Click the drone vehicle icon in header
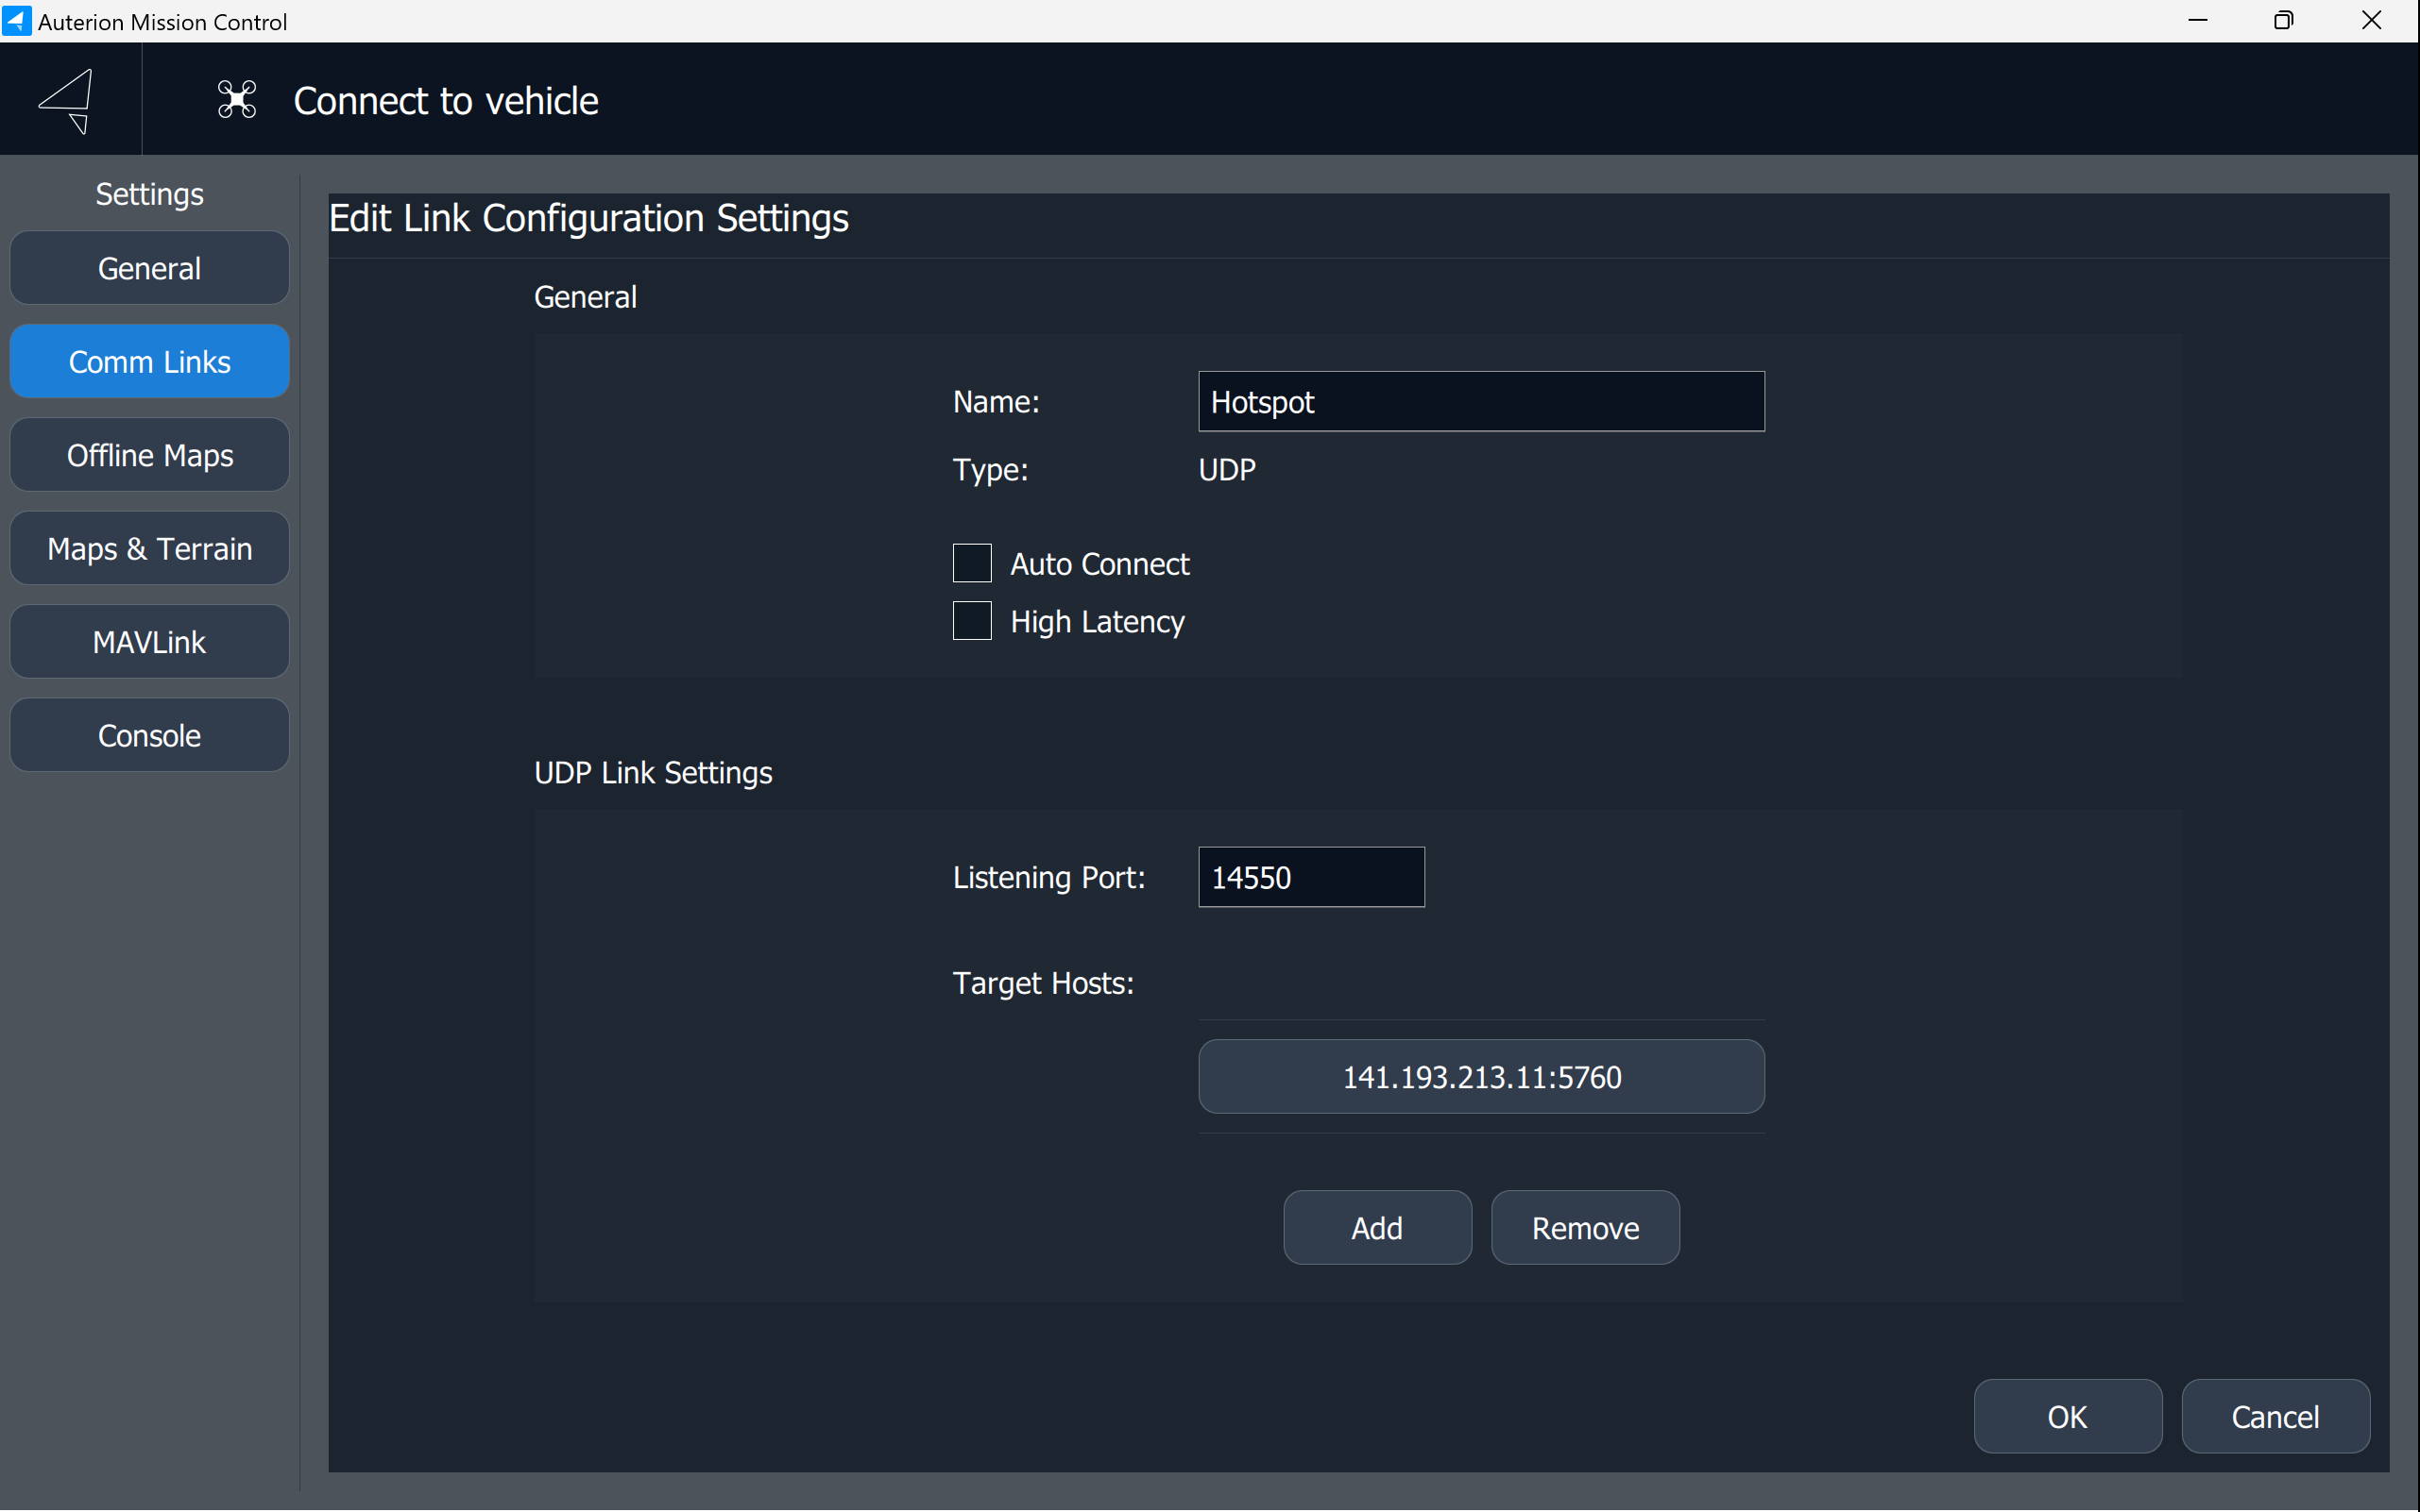Viewport: 2420px width, 1512px height. pos(237,100)
